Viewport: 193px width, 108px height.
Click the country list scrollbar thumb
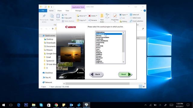tap(123, 43)
